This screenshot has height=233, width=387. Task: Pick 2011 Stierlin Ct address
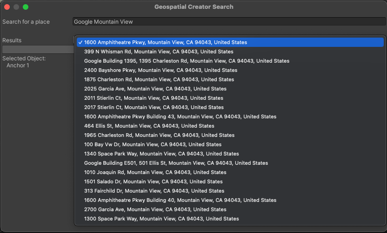pyautogui.click(x=153, y=98)
